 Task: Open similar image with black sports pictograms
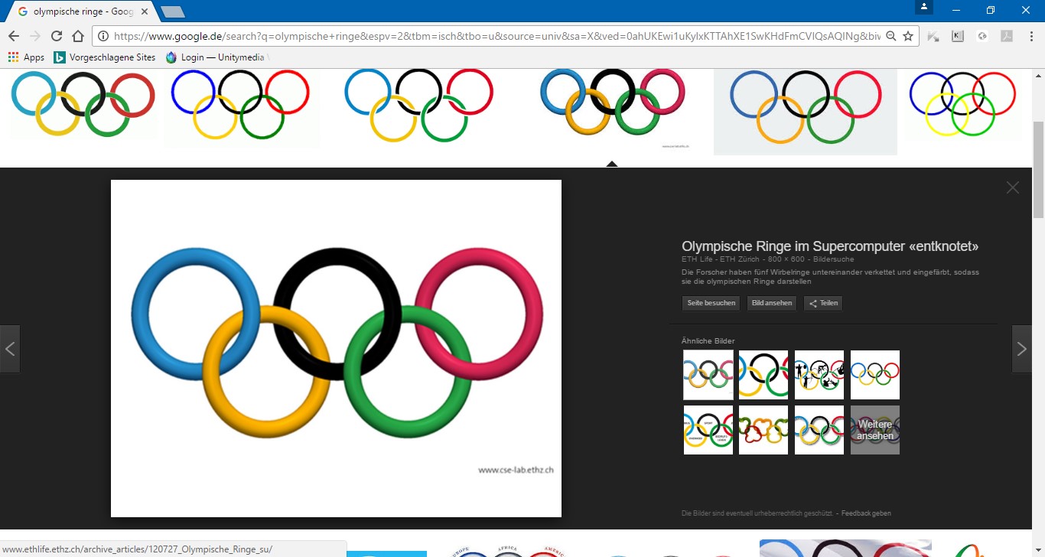click(x=819, y=375)
